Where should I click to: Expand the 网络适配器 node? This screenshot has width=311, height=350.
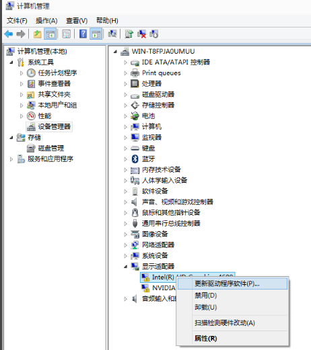point(125,245)
